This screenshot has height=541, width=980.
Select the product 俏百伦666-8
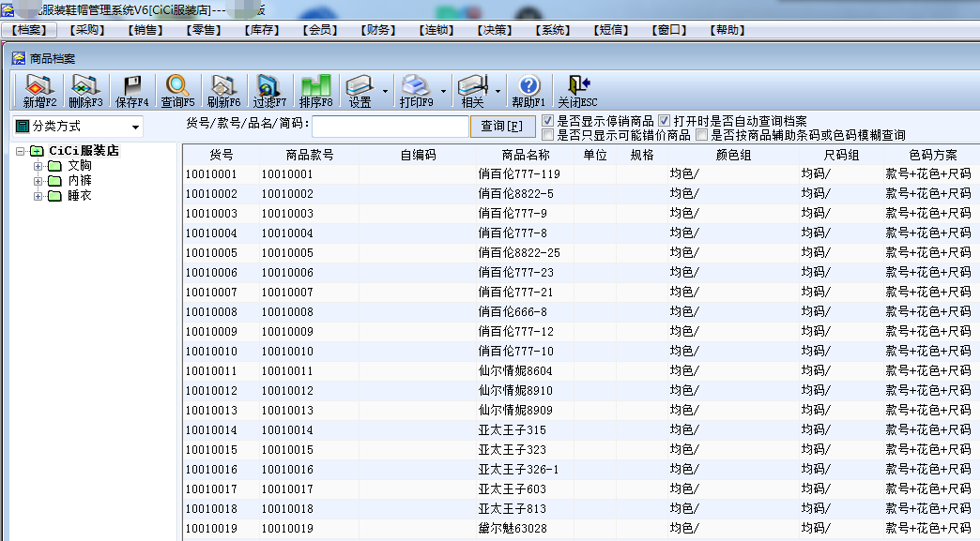513,312
